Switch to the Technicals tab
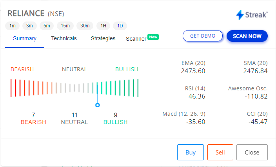Viewport: 276px width, 167px height. coord(64,38)
